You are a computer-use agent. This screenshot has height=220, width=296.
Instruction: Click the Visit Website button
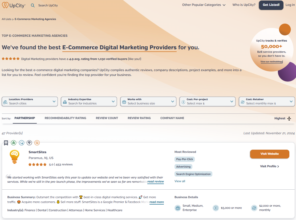270,154
